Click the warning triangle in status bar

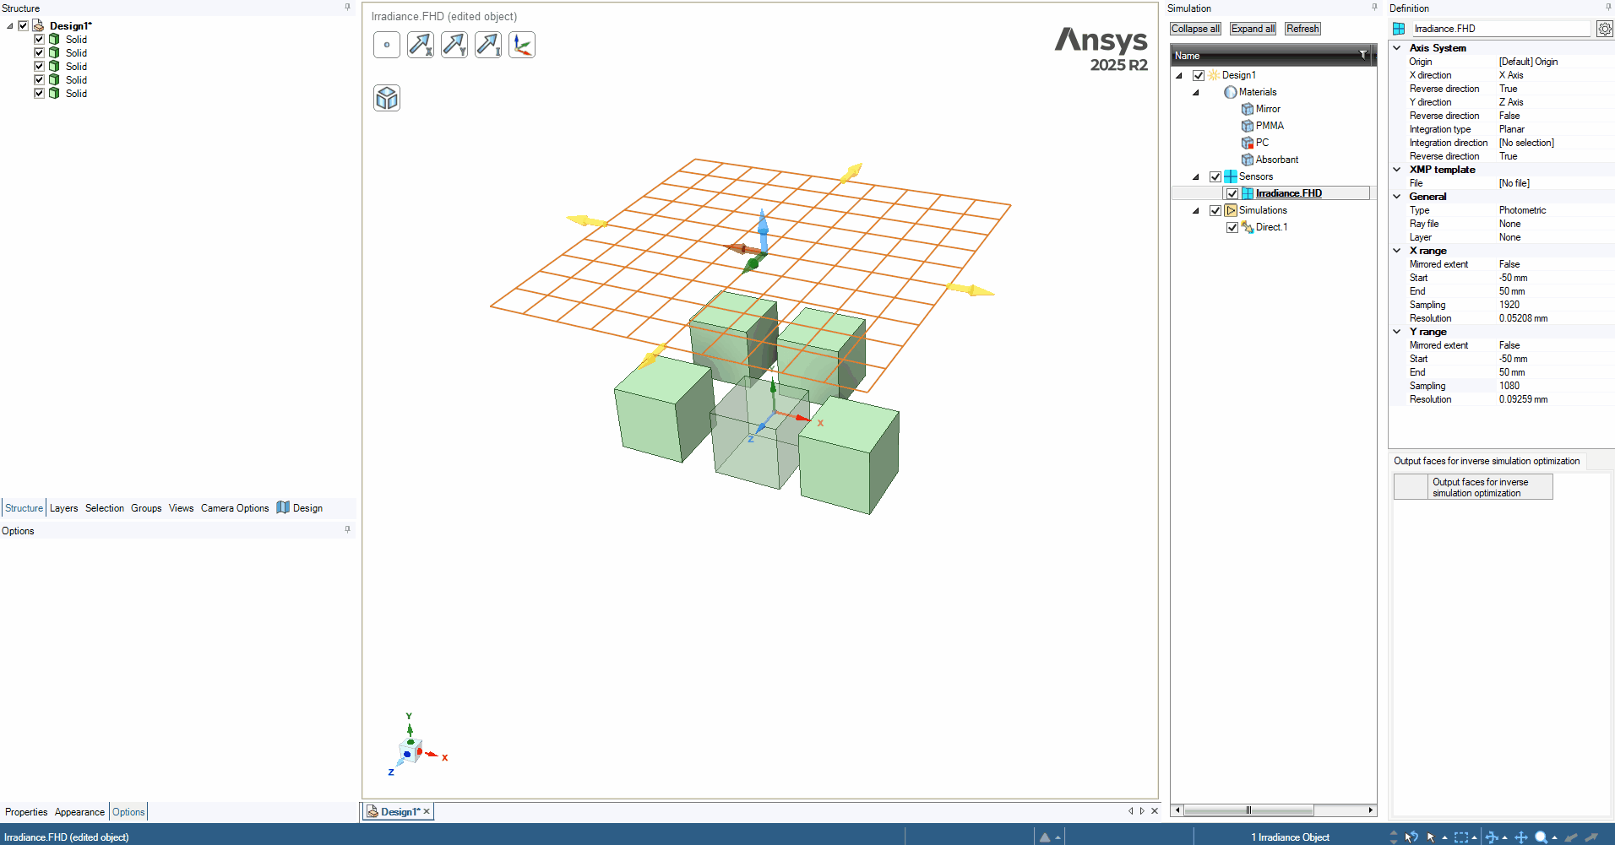(1045, 837)
